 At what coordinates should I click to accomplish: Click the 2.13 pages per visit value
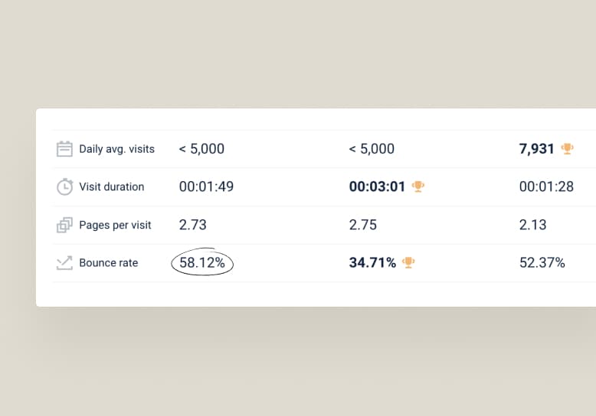pos(532,225)
